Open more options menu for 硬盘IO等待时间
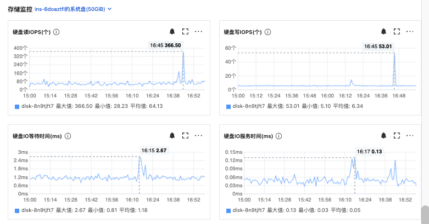The image size is (429, 224). [199, 135]
